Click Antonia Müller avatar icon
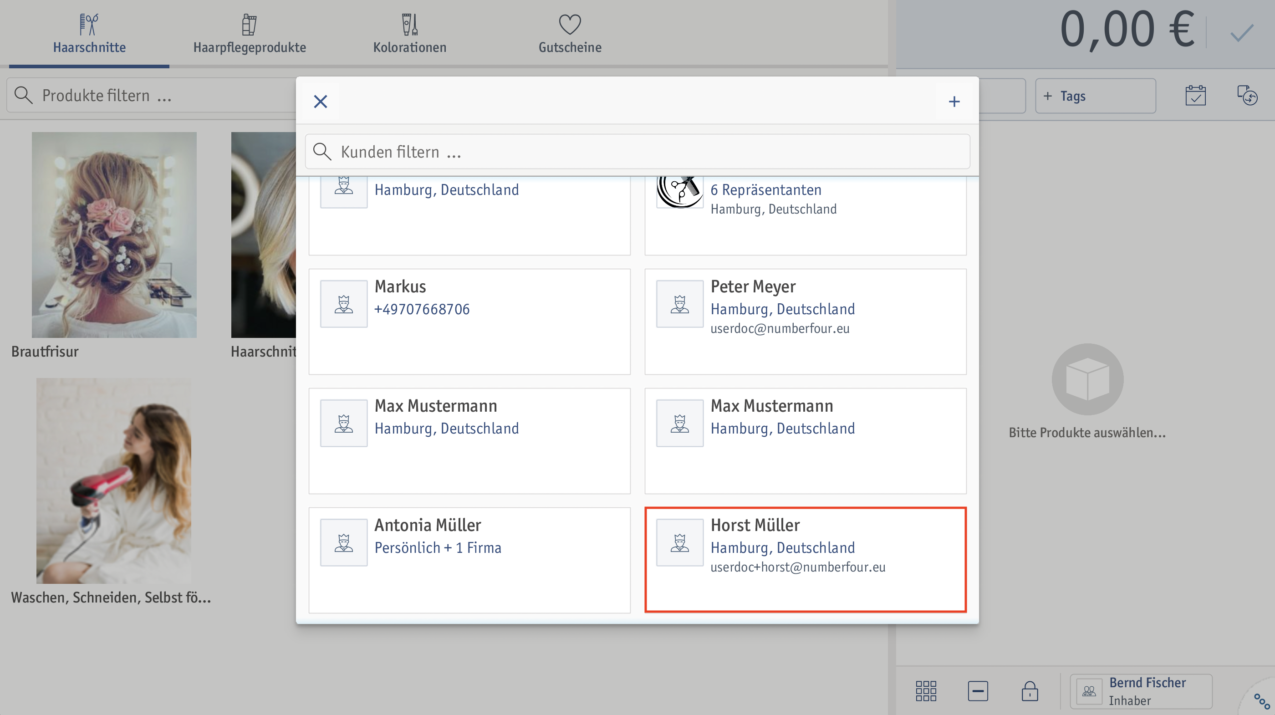Viewport: 1275px width, 715px height. tap(343, 542)
